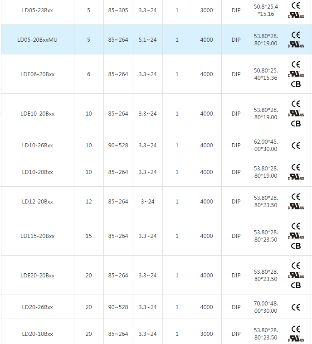Click the CE mark in the LD10-26Bxx row
The height and width of the screenshot is (344, 312).
pyautogui.click(x=296, y=145)
